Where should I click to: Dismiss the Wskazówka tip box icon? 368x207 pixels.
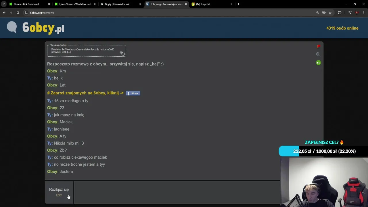(x=122, y=53)
